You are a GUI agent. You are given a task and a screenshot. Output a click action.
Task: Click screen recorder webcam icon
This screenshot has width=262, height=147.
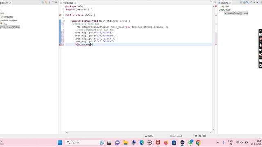tap(260, 55)
